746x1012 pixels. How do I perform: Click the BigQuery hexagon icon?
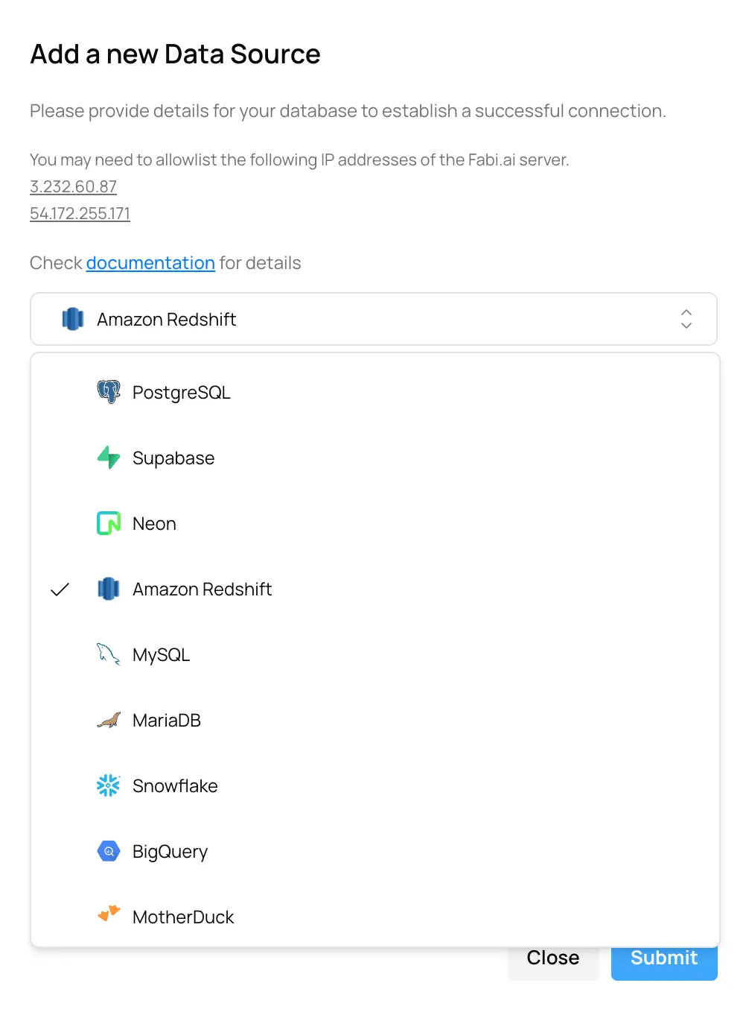(x=109, y=851)
